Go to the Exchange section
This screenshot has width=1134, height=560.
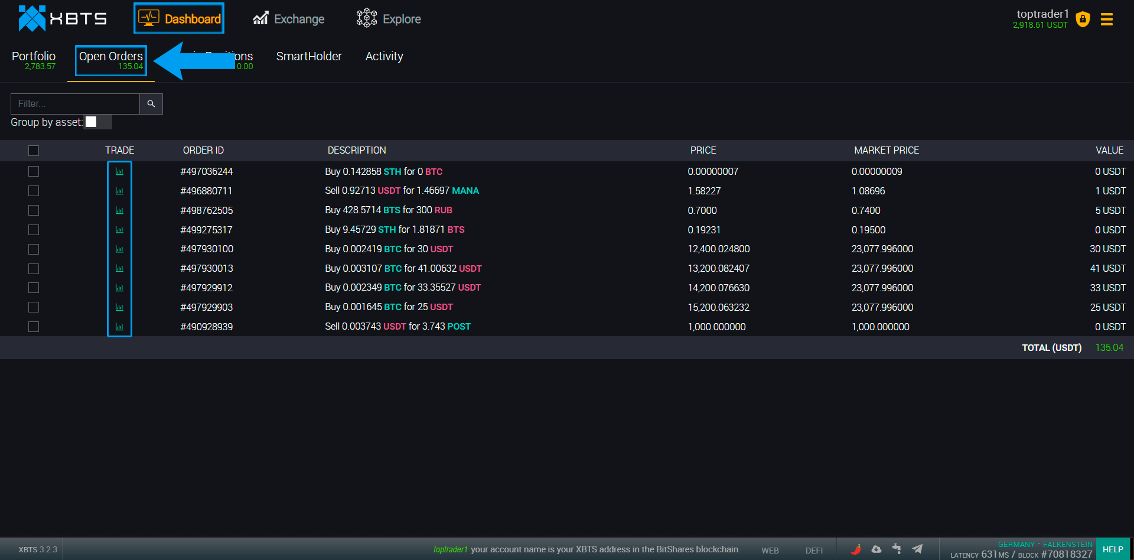(288, 19)
